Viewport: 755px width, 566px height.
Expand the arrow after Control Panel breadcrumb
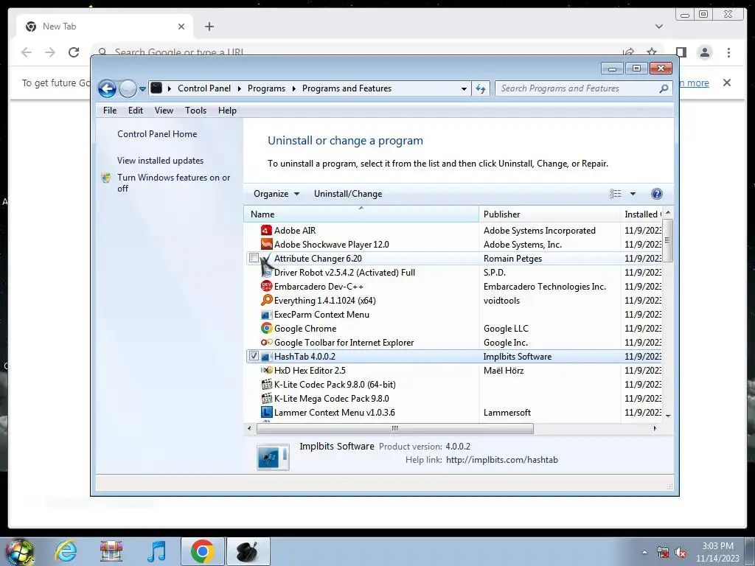240,88
